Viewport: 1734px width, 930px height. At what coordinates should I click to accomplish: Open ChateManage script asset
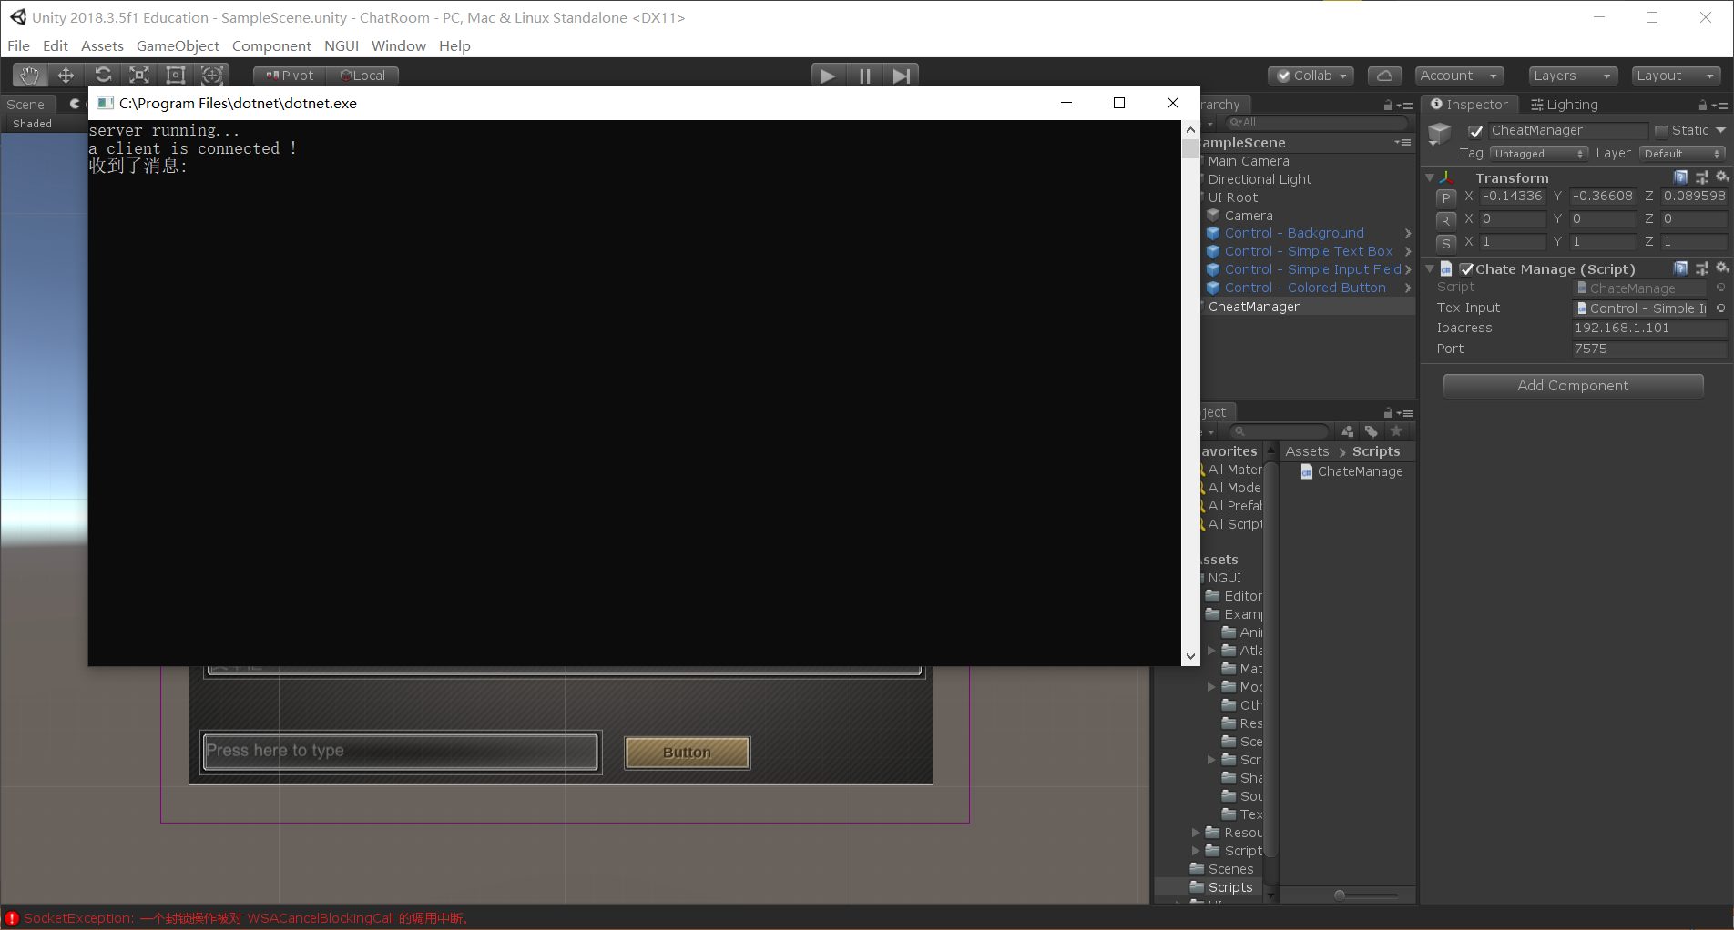[1351, 471]
